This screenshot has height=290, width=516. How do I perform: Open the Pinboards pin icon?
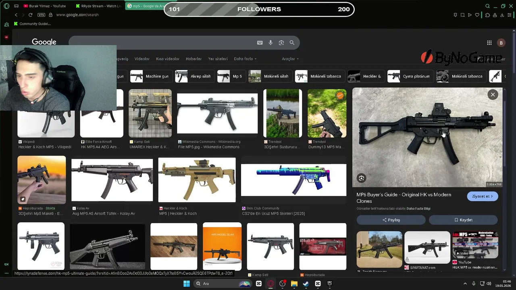pyautogui.click(x=455, y=15)
